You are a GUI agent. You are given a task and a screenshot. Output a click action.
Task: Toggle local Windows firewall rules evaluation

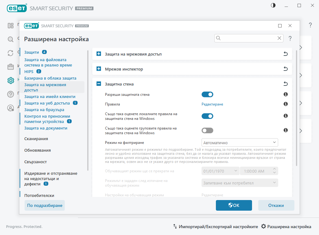[207, 116]
